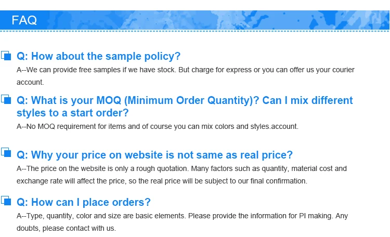Click the 'No MOQ requirement' answer text
390x237 pixels.
coord(158,126)
